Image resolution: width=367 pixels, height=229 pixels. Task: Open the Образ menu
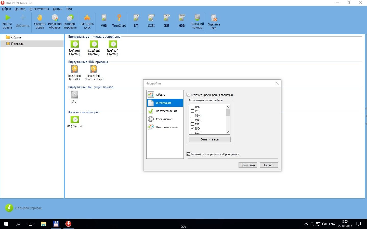click(x=6, y=9)
